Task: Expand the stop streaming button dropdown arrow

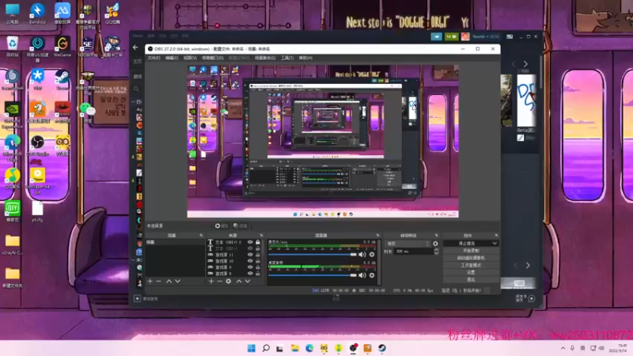Action: [x=495, y=244]
